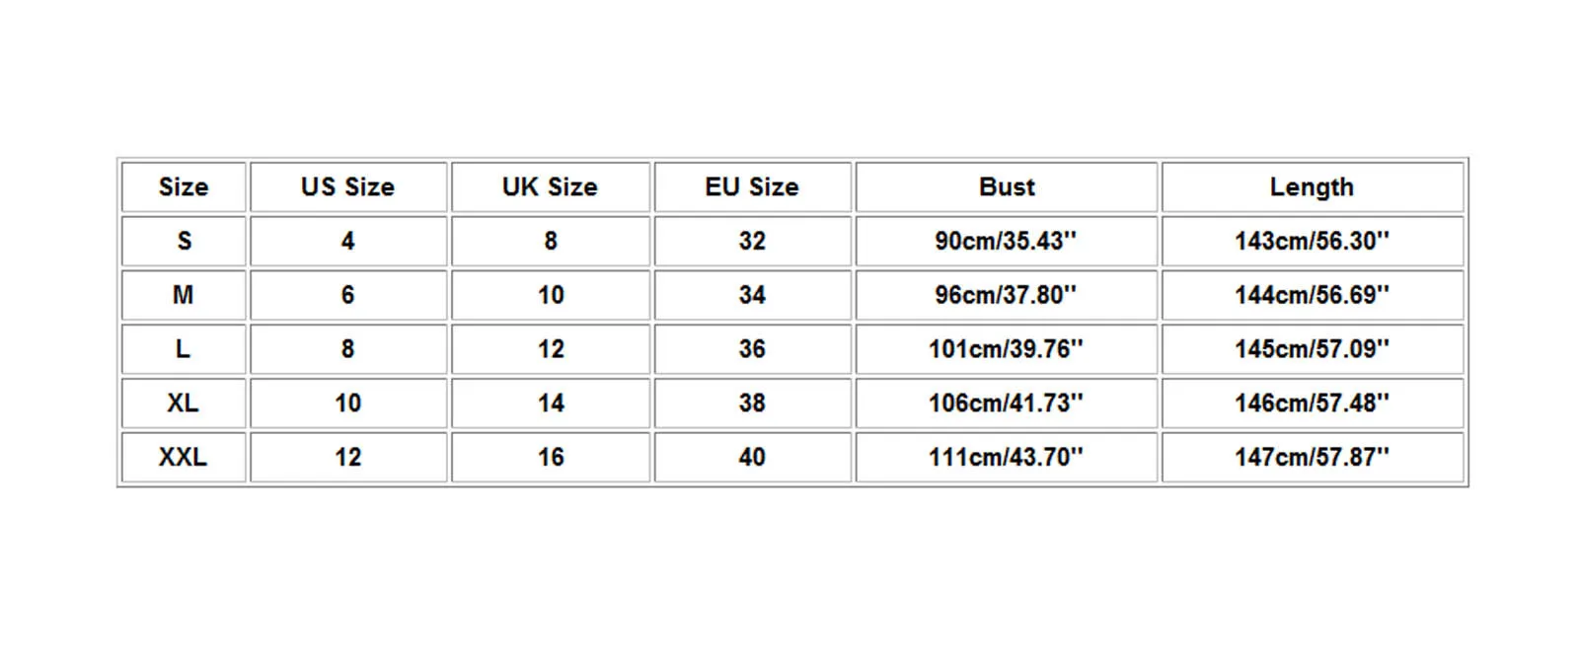Click the 'Size' column header cell

click(184, 187)
